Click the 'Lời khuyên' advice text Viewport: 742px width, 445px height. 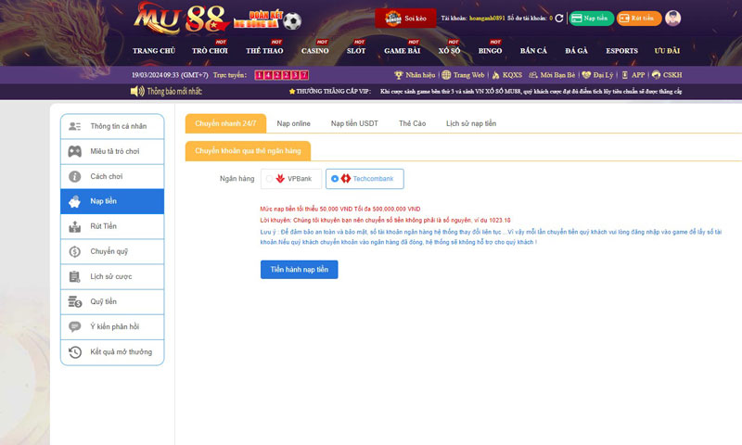pyautogui.click(x=385, y=220)
